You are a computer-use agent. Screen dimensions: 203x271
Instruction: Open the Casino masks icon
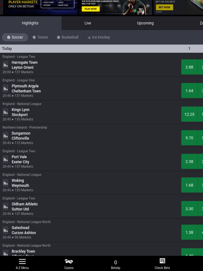click(x=69, y=261)
